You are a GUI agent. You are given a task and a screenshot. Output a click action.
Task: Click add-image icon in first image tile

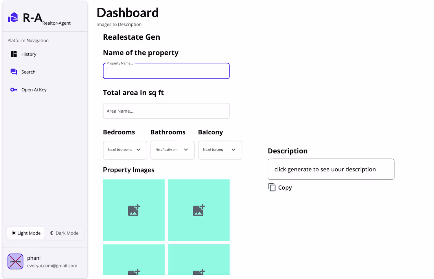coord(134,210)
